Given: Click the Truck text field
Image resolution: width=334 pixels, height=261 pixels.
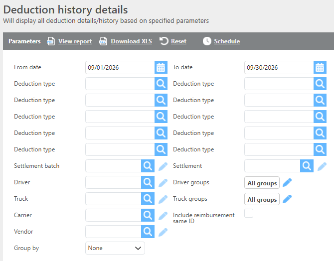Looking at the screenshot, I should tap(113, 199).
